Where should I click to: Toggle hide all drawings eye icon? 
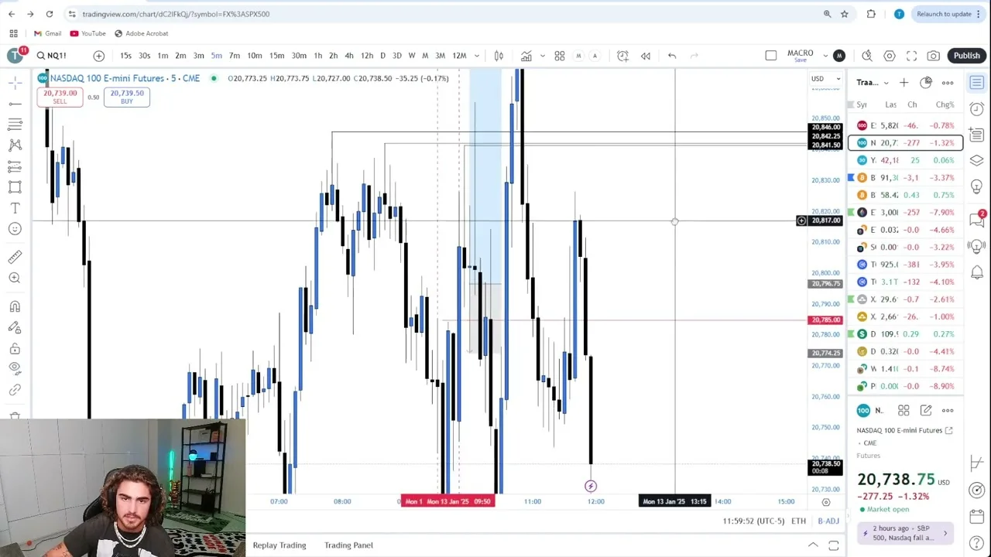click(15, 369)
